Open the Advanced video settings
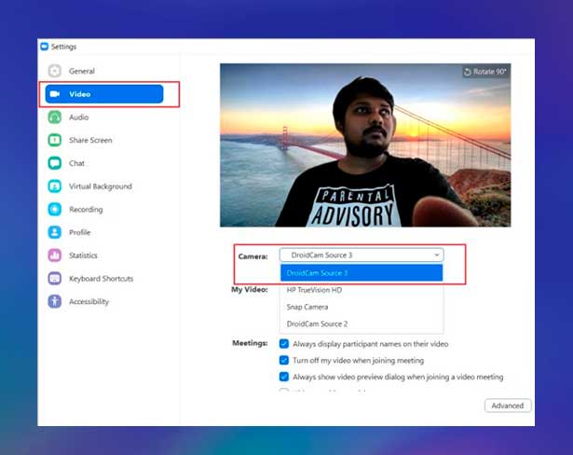The height and width of the screenshot is (455, 573). click(508, 406)
